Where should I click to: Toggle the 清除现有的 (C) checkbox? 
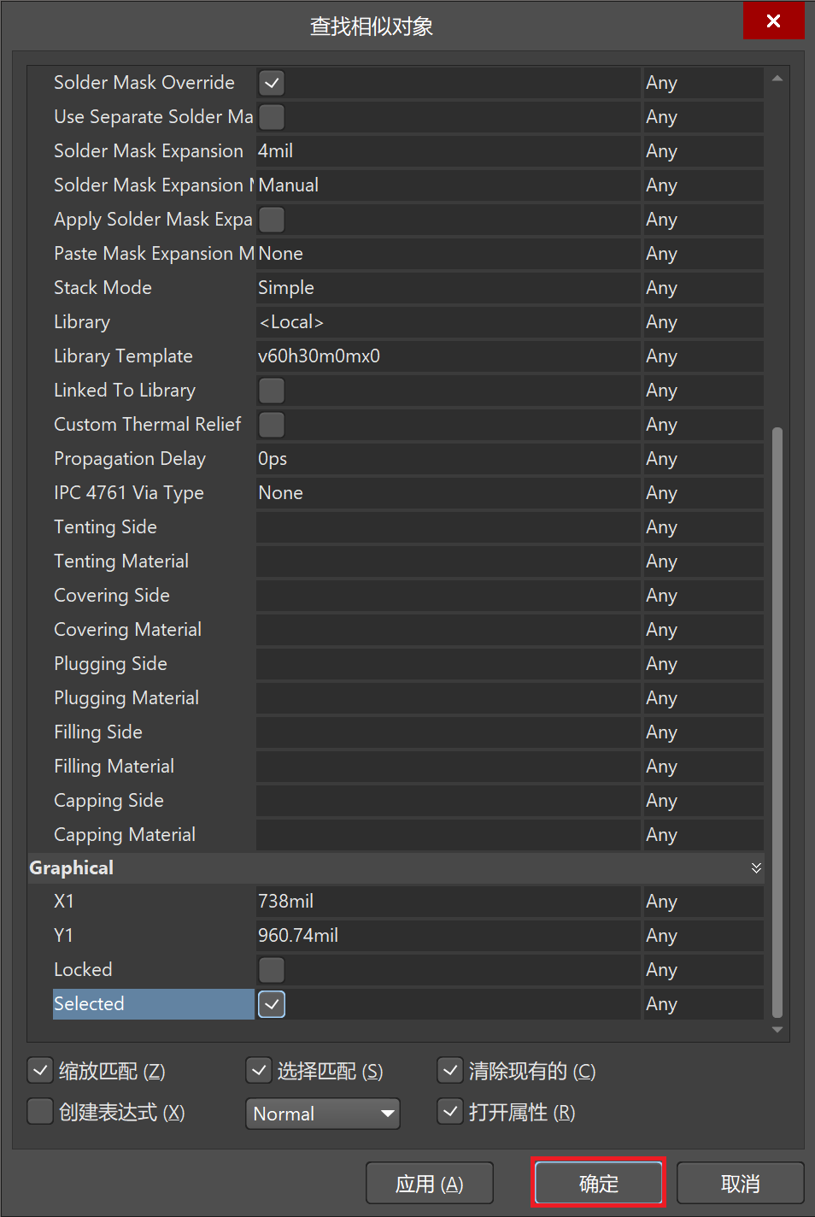point(449,1070)
